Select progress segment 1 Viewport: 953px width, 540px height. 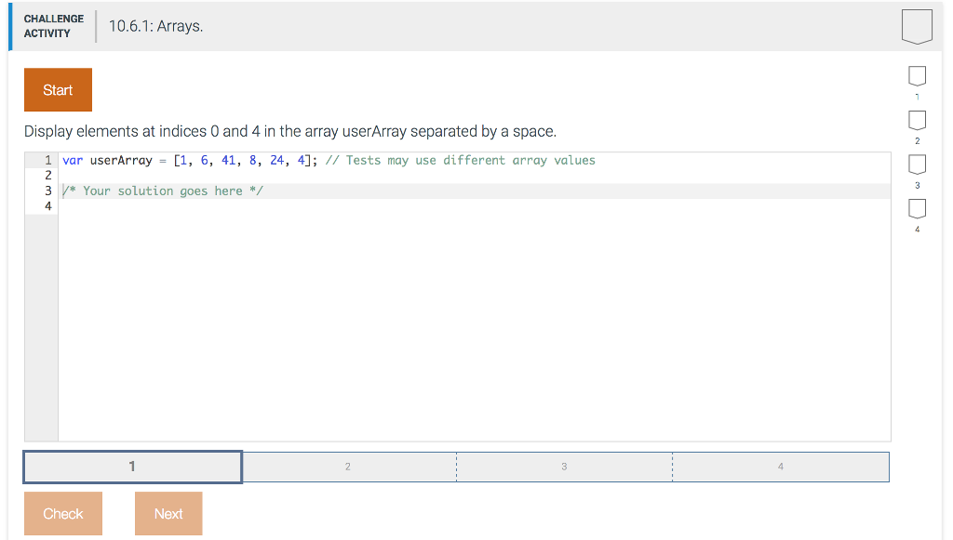coord(132,467)
